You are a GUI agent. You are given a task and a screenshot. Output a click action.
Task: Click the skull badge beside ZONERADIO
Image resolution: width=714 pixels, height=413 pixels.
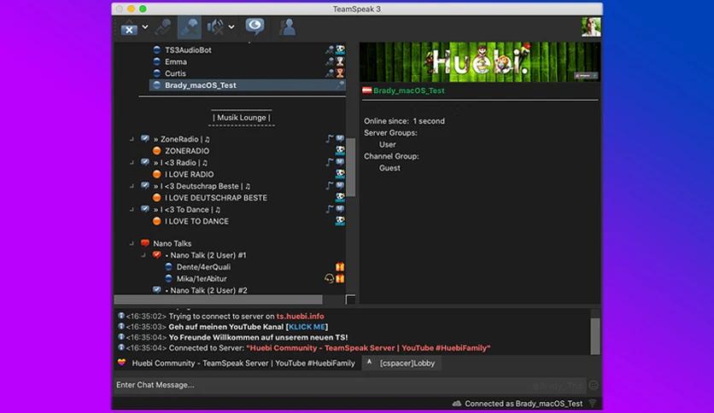coord(340,150)
